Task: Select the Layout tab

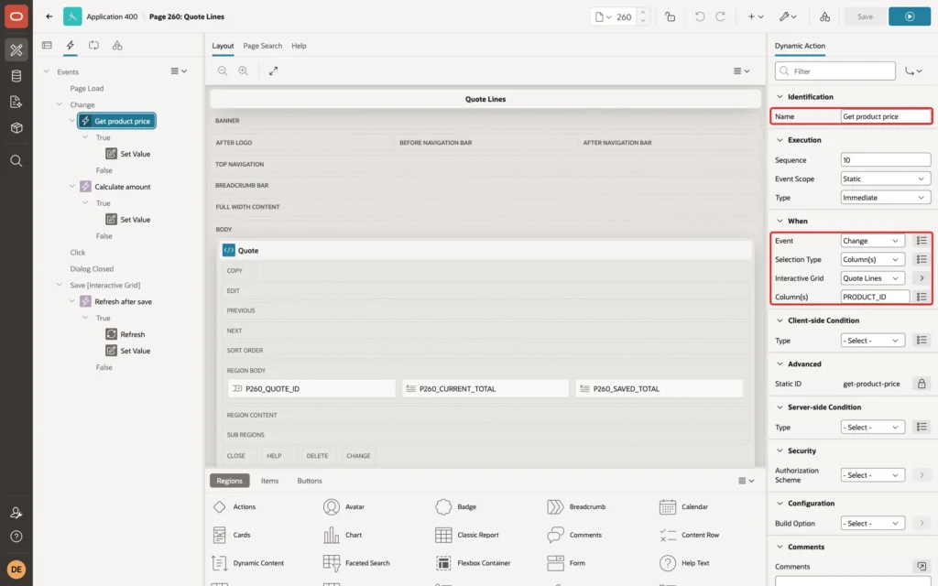Action: (223, 46)
